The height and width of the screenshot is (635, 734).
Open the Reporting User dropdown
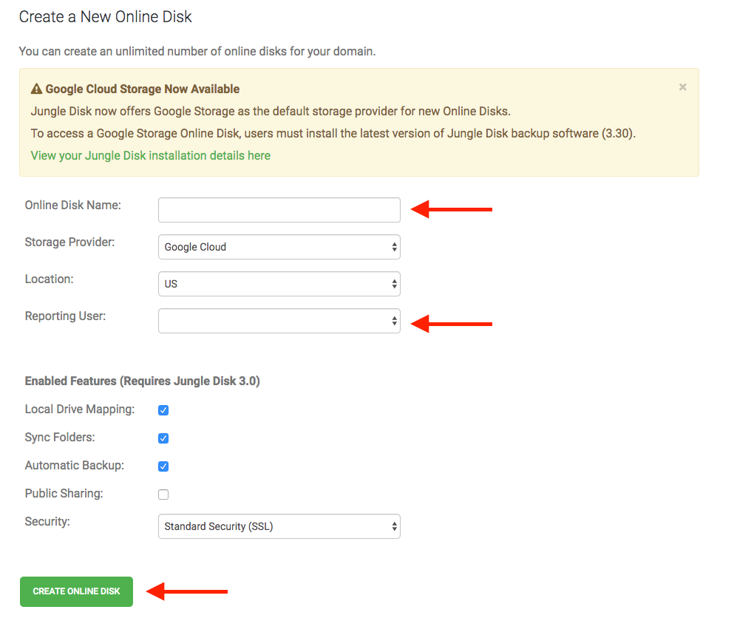279,321
